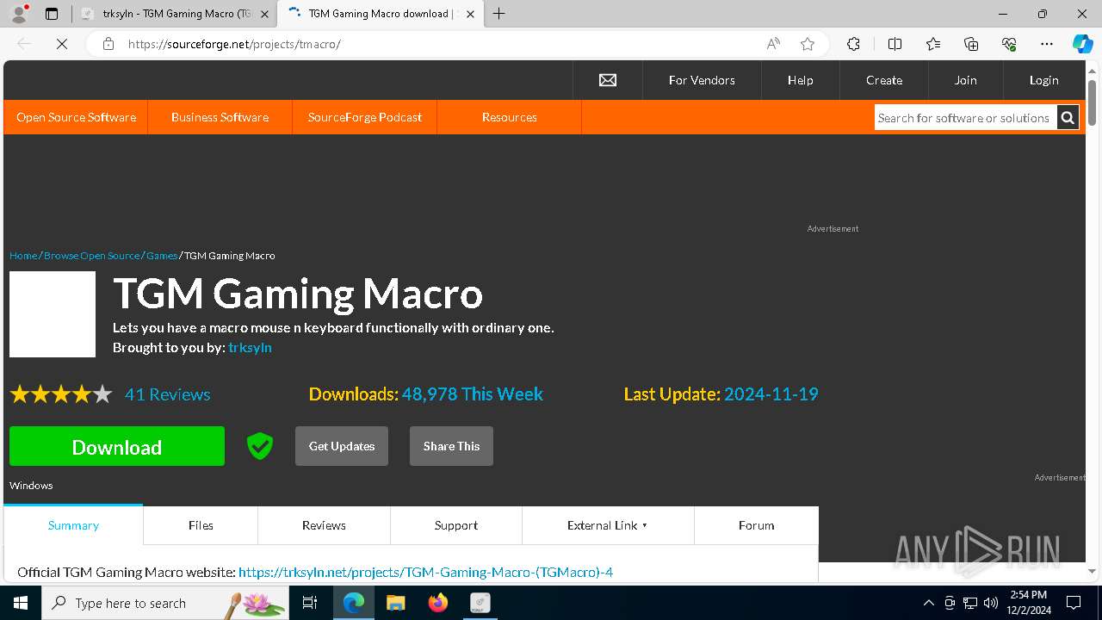Viewport: 1102px width, 620px height.
Task: Click the green Download button
Action: [x=117, y=446]
